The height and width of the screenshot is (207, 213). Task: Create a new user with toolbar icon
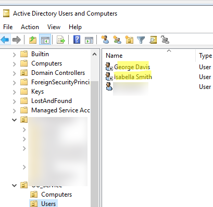point(105,40)
